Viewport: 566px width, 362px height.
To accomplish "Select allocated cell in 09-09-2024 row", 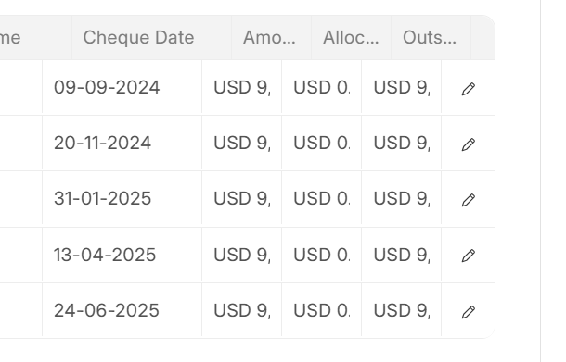I will point(322,88).
